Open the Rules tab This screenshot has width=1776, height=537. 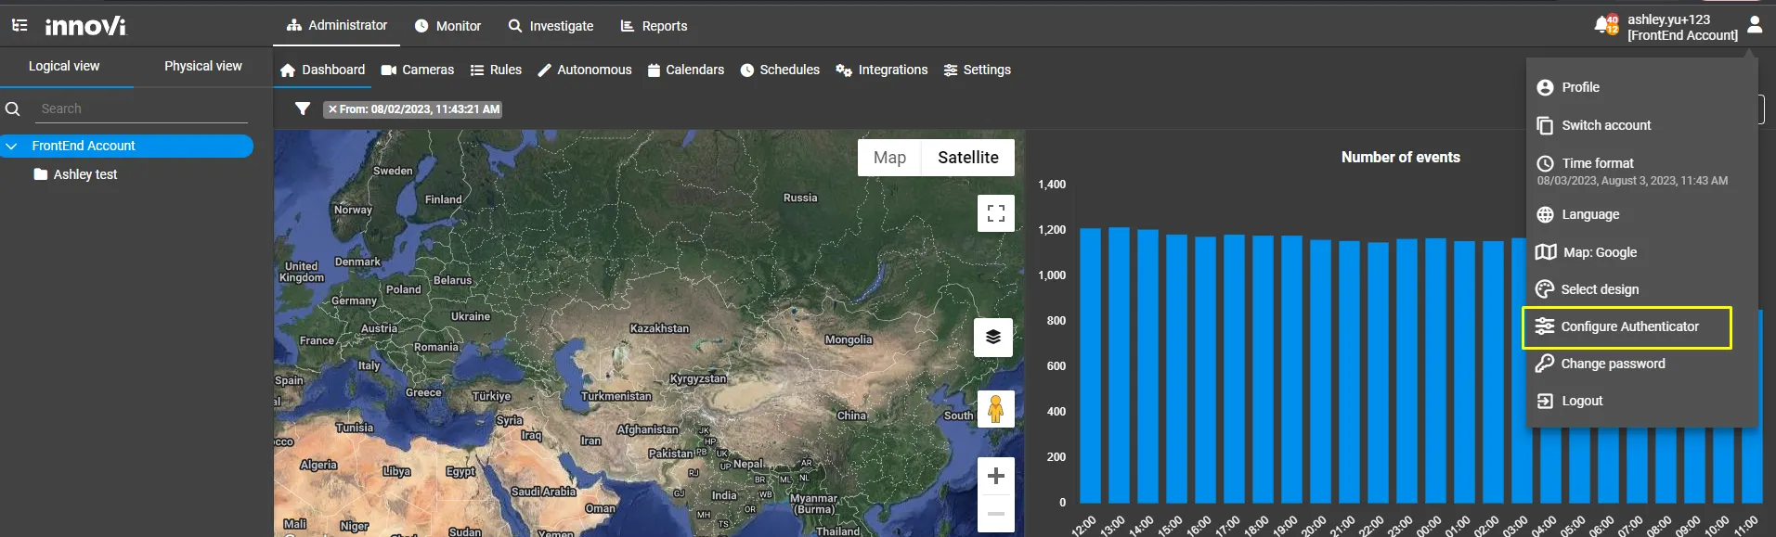click(496, 70)
